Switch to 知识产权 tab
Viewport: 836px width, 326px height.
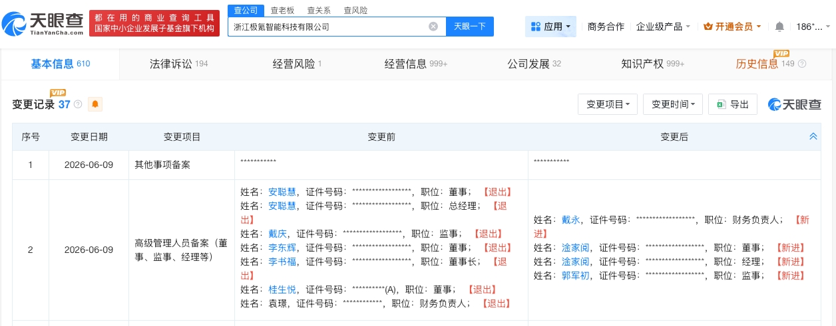[x=653, y=64]
